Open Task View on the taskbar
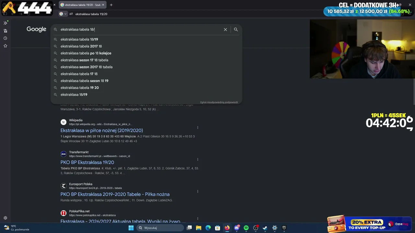The height and width of the screenshot is (233, 415). tap(189, 228)
